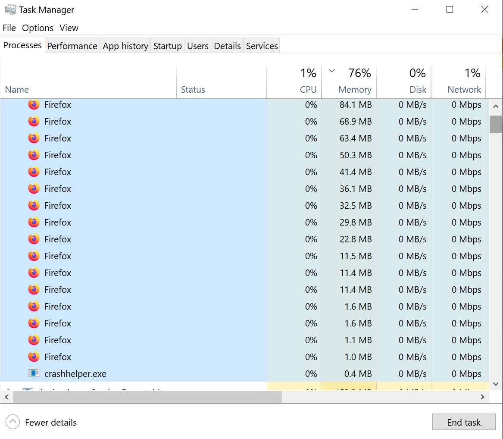
Task: Click the Firefox icon beside the 63.4 MB process
Action: 34,138
